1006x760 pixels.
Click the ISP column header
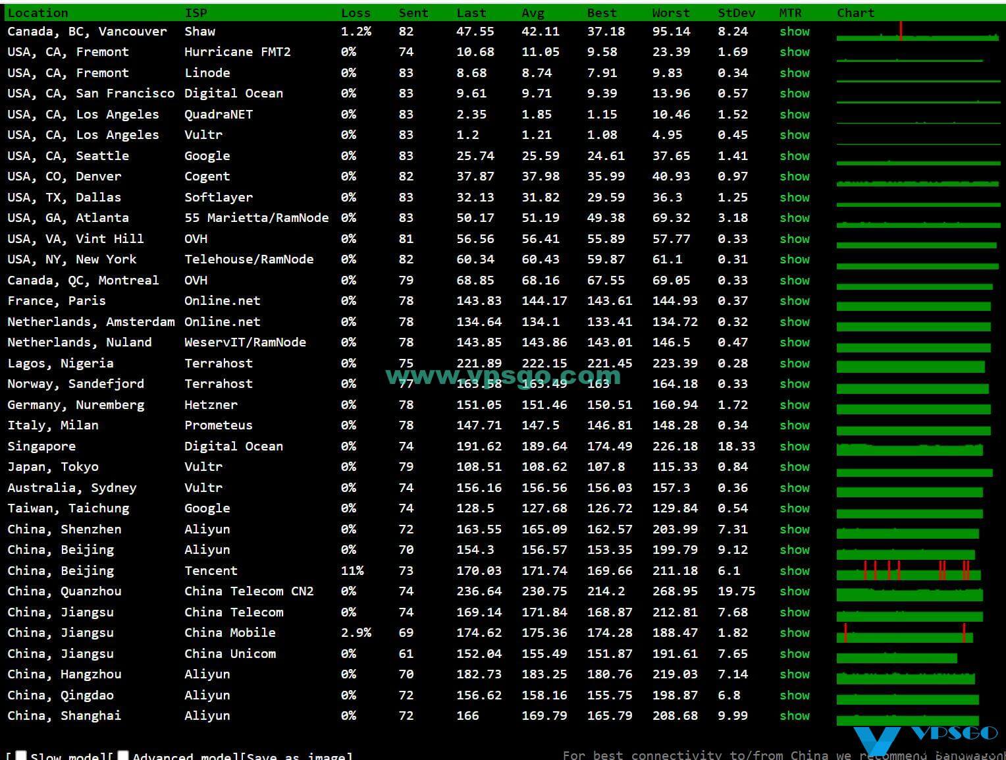pos(196,13)
